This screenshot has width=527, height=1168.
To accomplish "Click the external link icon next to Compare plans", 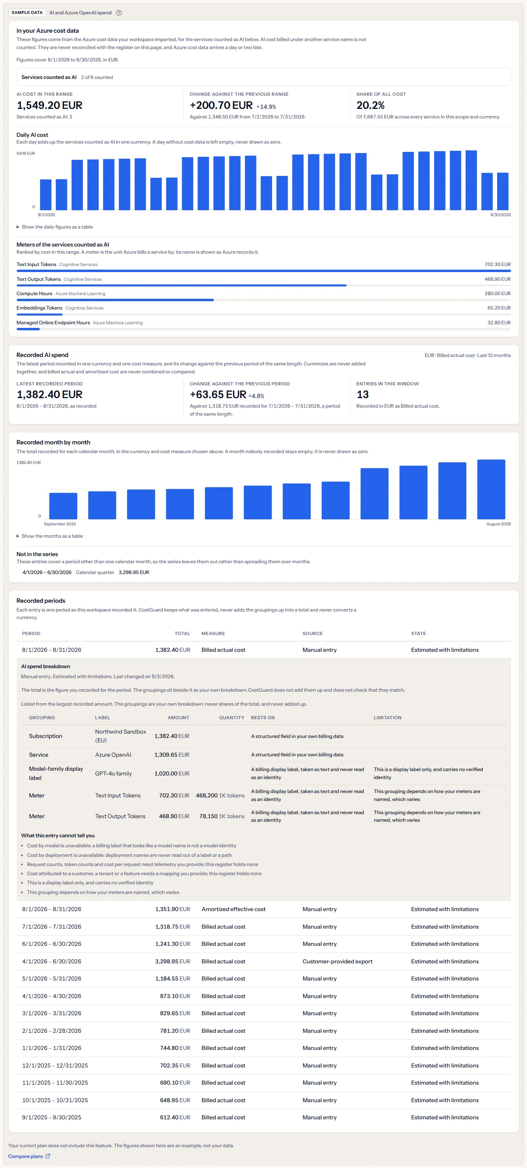I will (x=48, y=1156).
